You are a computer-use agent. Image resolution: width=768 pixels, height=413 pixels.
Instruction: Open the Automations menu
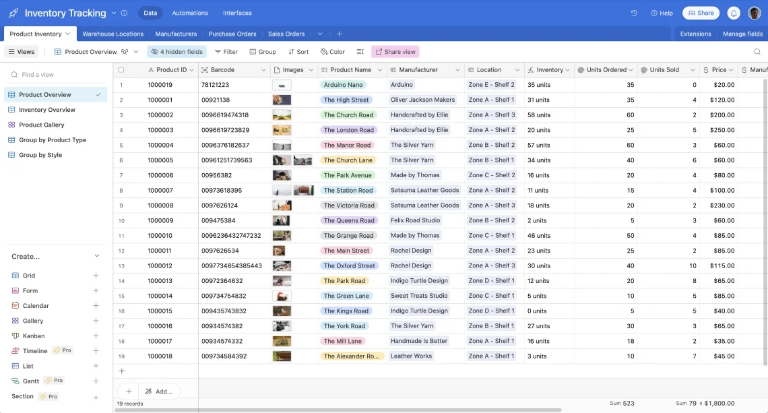click(190, 13)
